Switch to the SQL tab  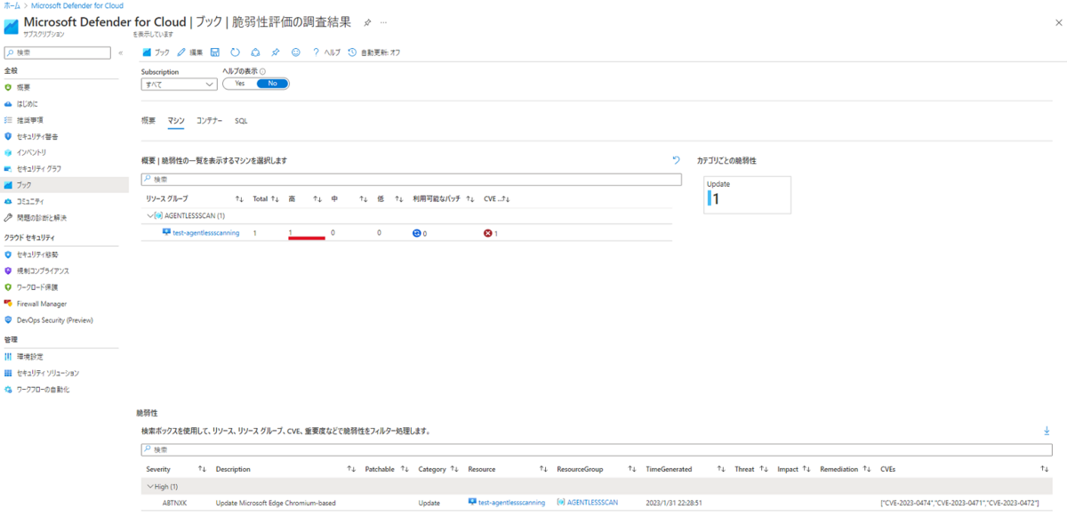(x=241, y=120)
